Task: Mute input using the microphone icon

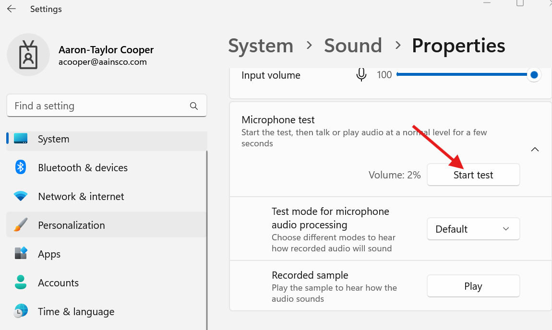Action: point(361,75)
